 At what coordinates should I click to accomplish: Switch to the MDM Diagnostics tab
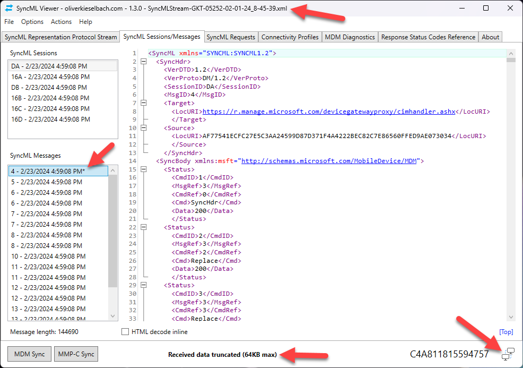[x=350, y=37]
